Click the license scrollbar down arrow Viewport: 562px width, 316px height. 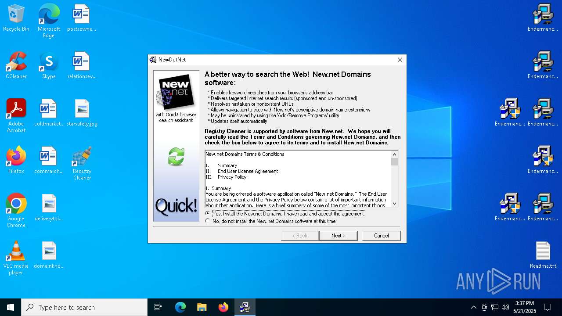(394, 203)
